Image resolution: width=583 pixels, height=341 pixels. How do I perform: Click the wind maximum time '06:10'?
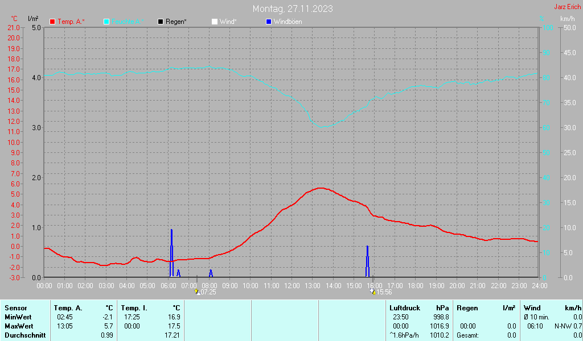[x=535, y=326]
